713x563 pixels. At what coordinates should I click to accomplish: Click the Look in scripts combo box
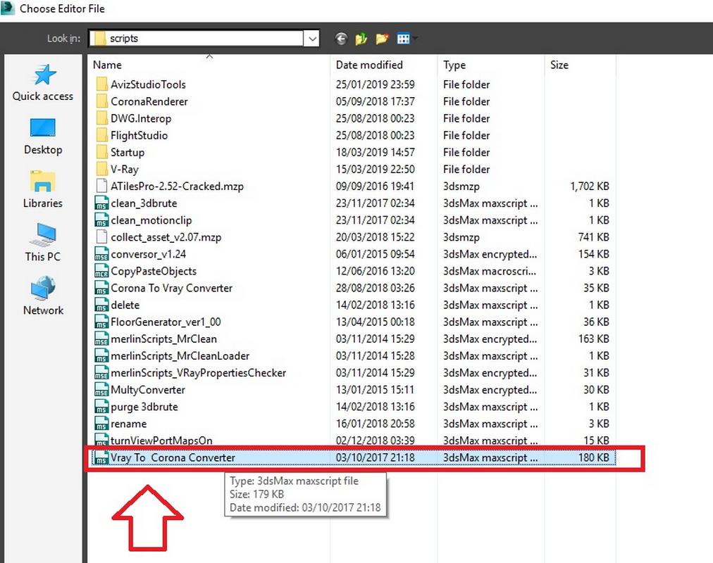tap(204, 39)
